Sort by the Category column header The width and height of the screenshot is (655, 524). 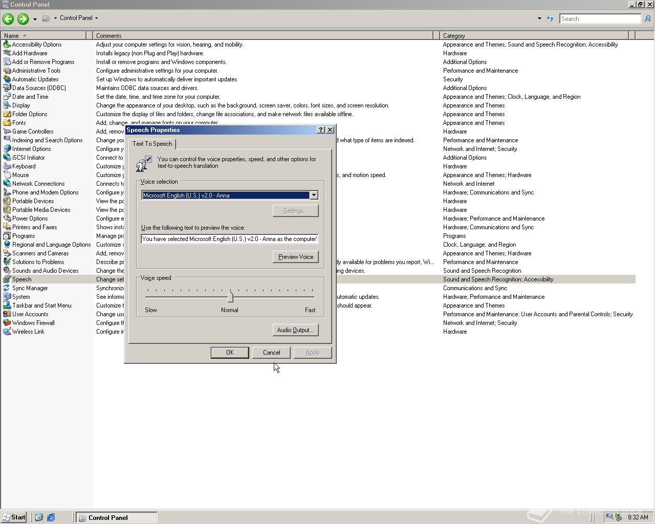534,36
